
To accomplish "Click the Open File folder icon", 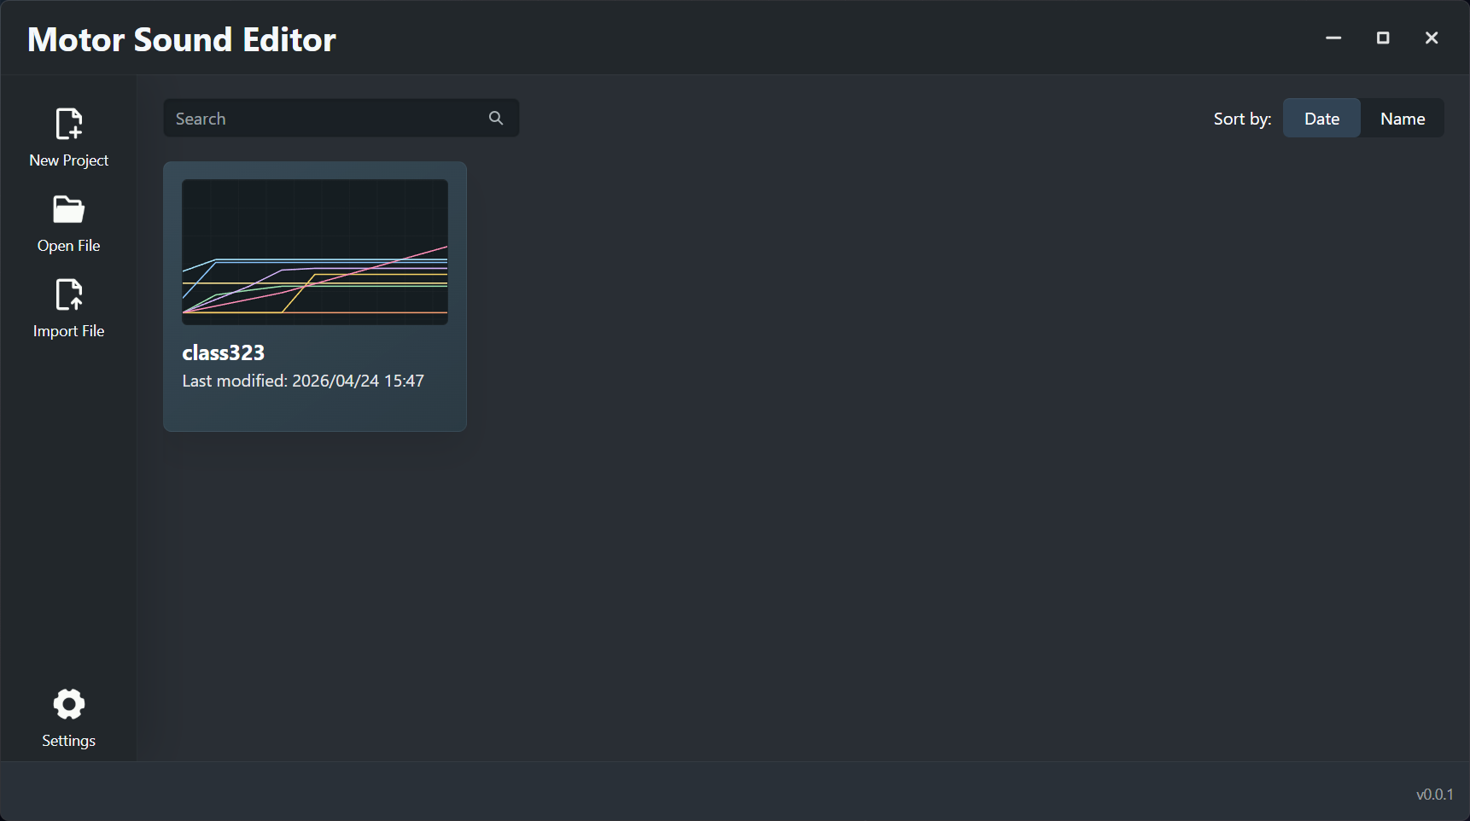I will 68,209.
